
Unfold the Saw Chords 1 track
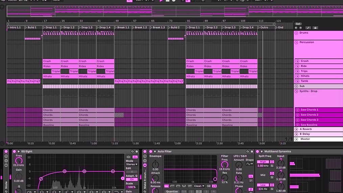[x=297, y=110]
